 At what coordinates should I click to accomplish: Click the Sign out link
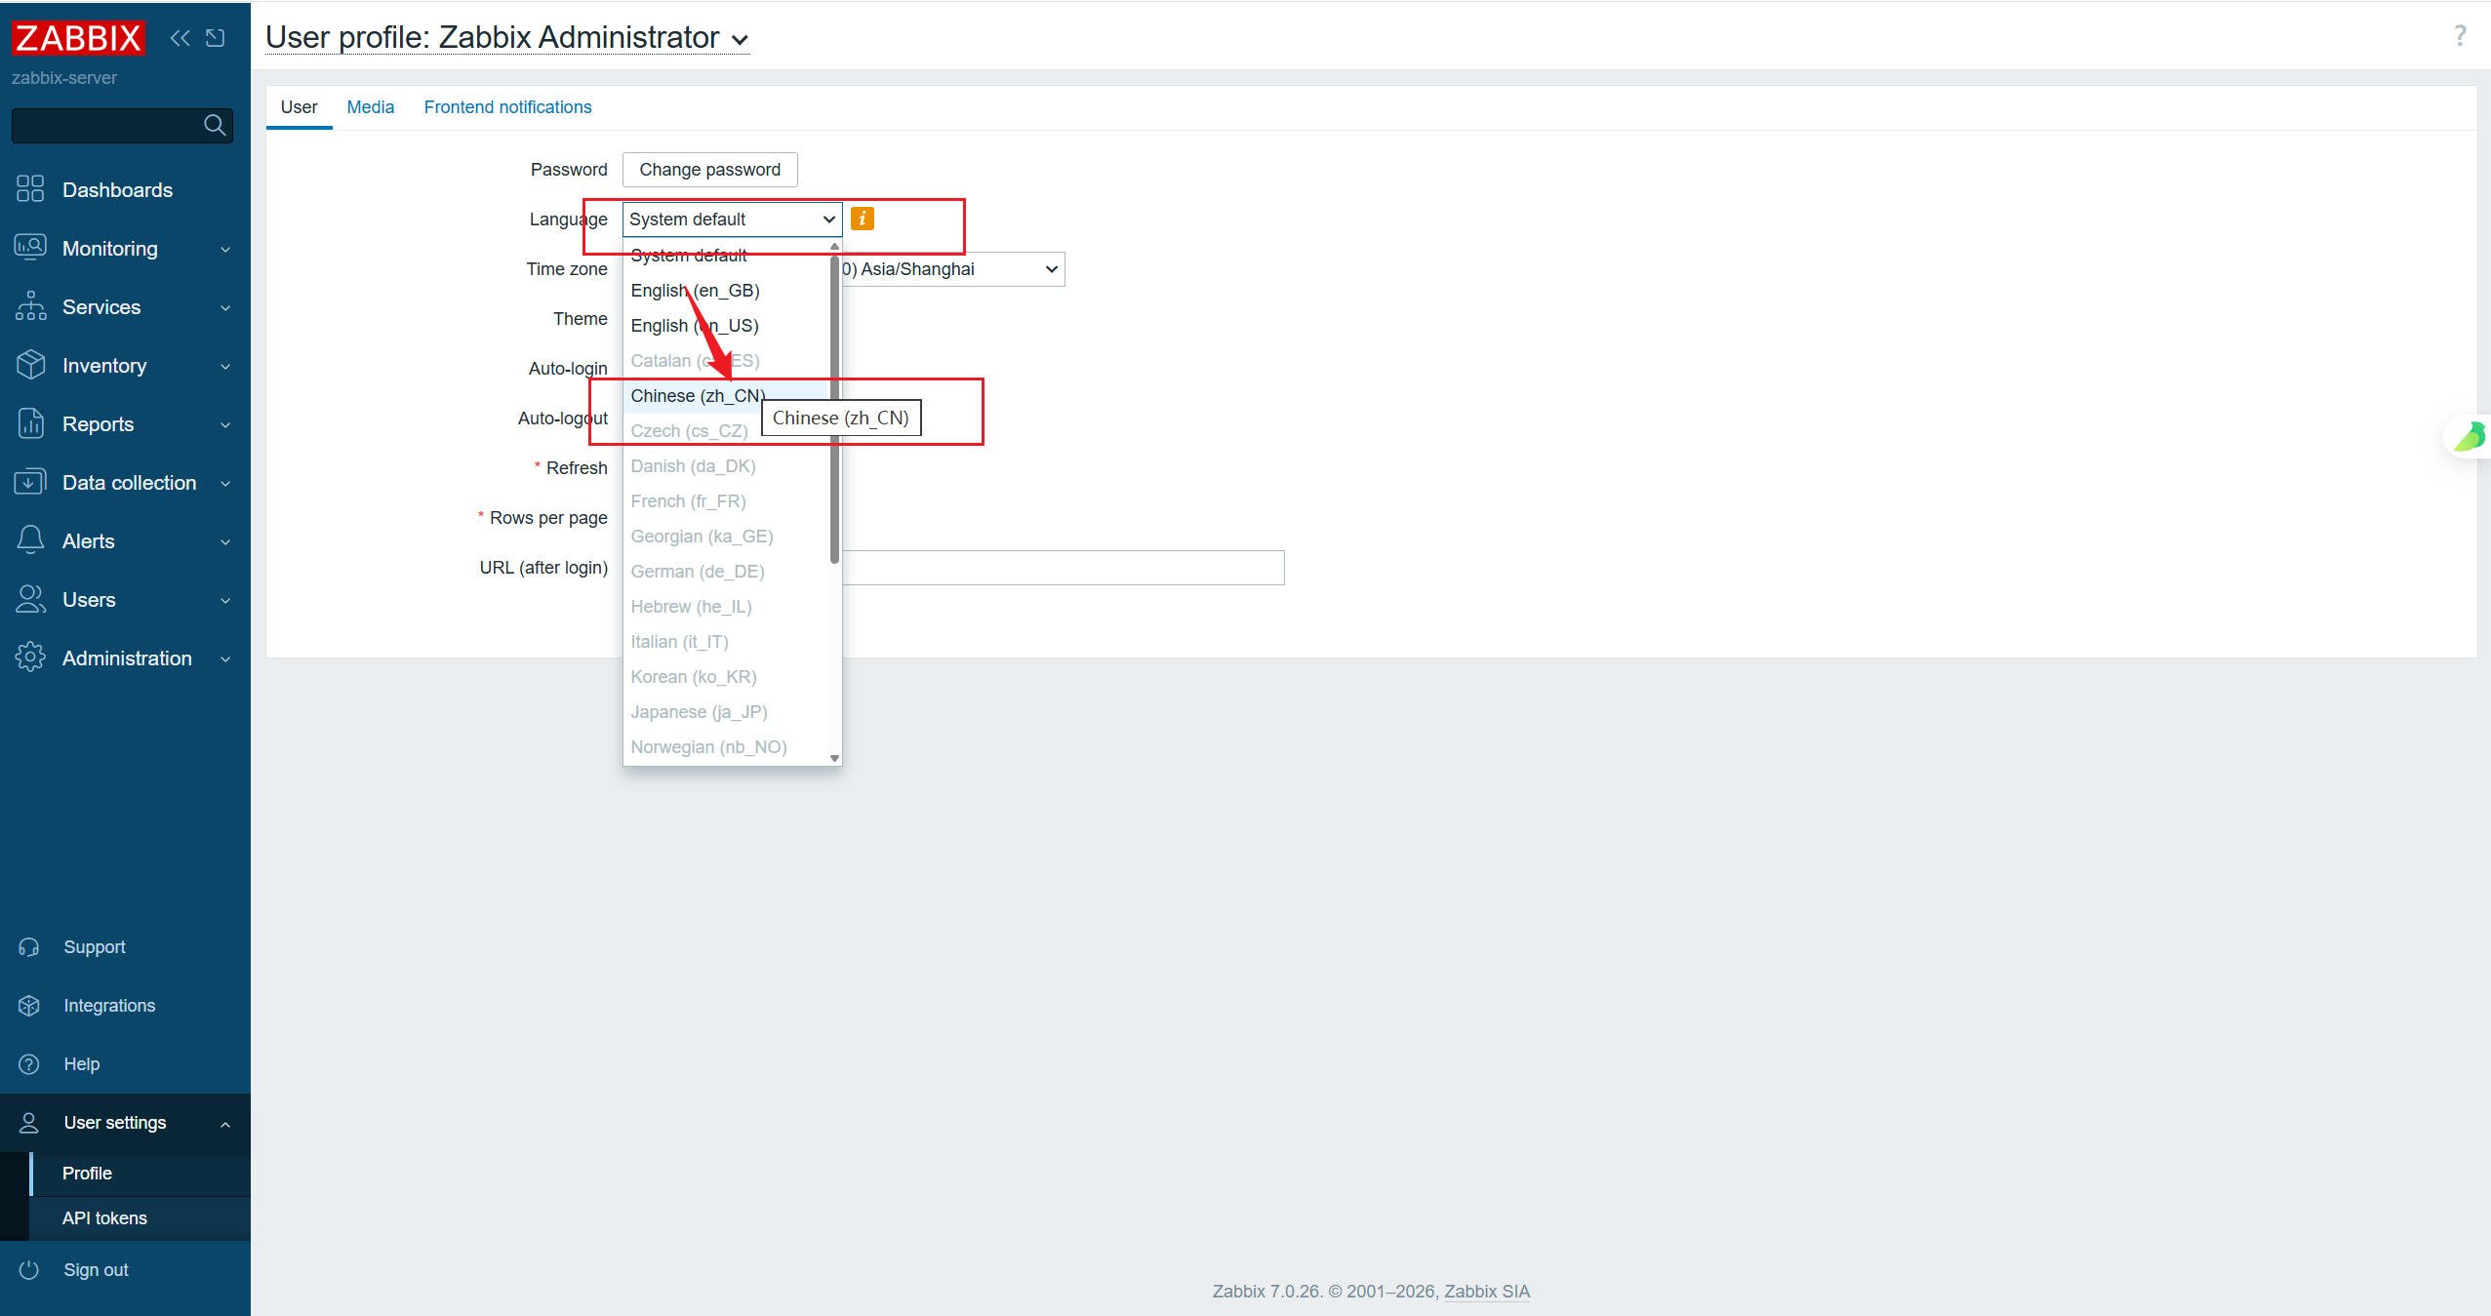tap(96, 1270)
